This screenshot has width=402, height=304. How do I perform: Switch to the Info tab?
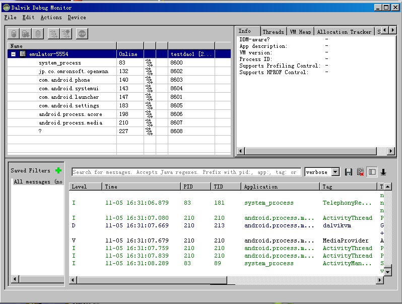point(248,31)
